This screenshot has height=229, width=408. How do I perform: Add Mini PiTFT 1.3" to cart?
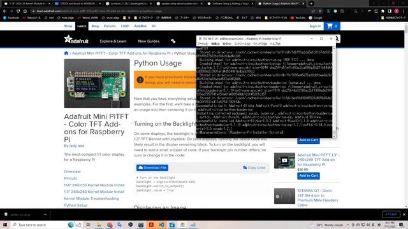point(309,176)
